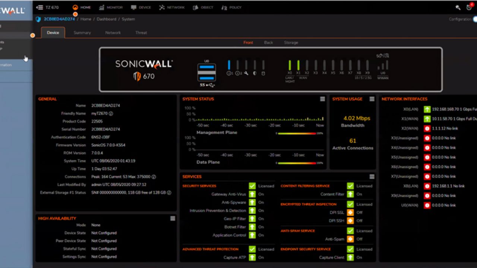Click the 4.02 Mbps bandwidth value

[x=357, y=118]
